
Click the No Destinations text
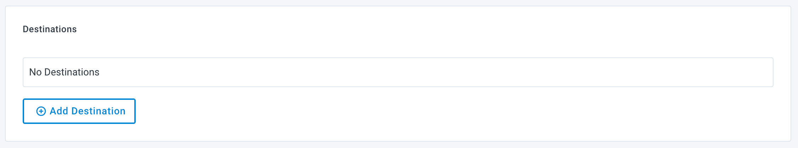click(64, 72)
